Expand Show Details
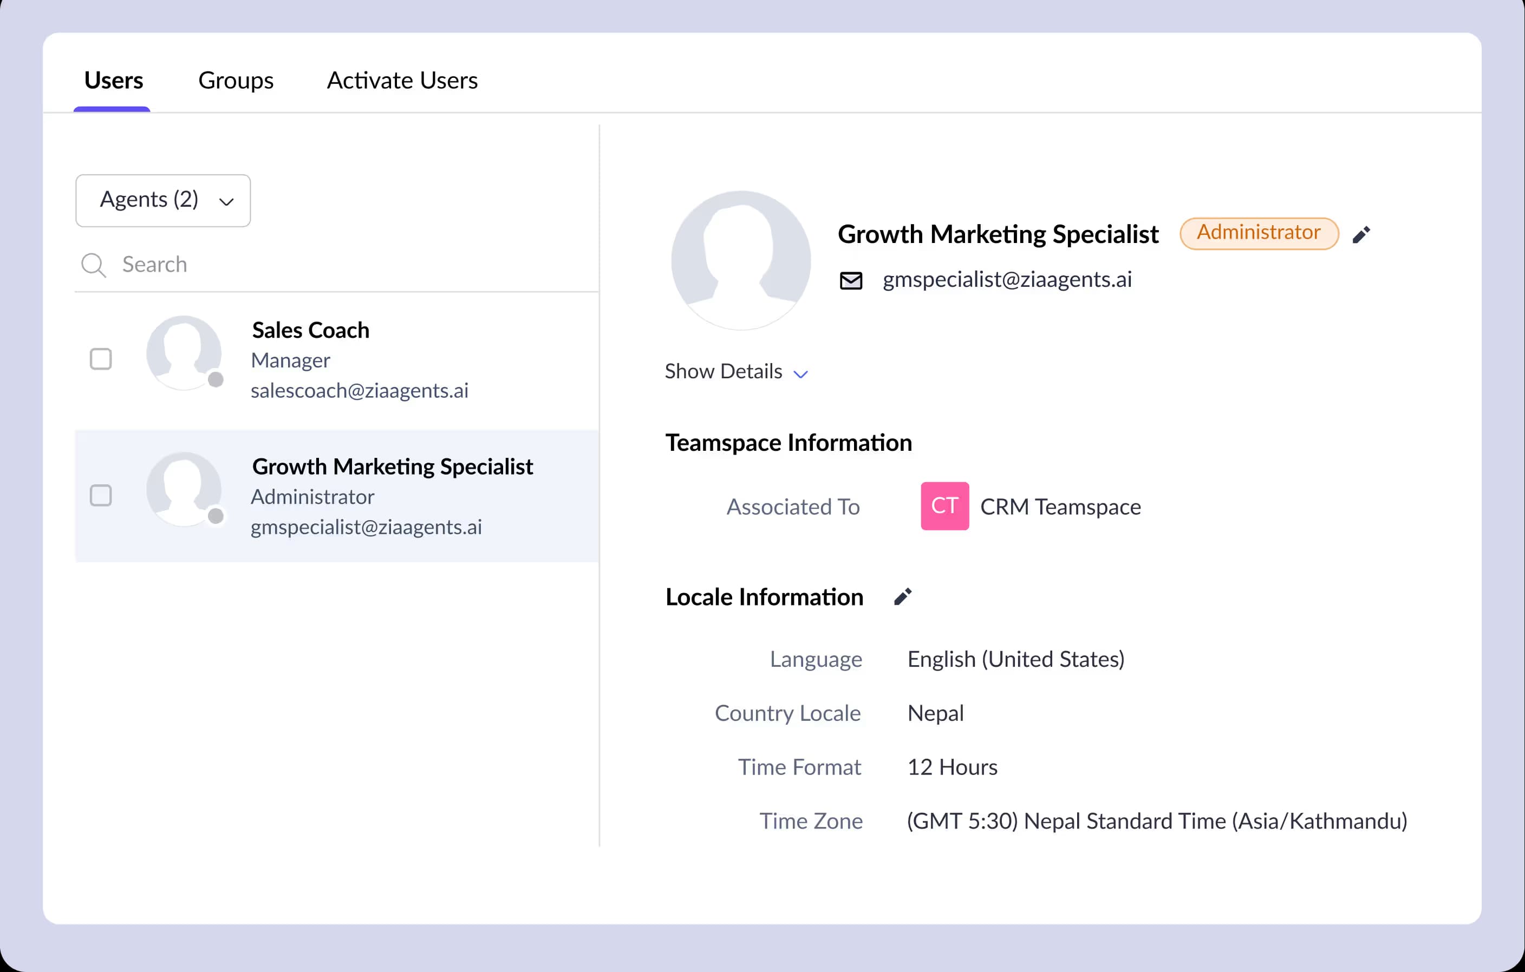Viewport: 1525px width, 972px height. (x=736, y=371)
